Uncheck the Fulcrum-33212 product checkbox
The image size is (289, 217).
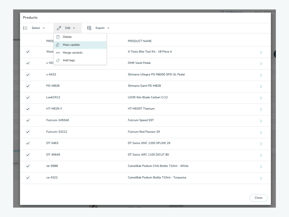pyautogui.click(x=28, y=132)
